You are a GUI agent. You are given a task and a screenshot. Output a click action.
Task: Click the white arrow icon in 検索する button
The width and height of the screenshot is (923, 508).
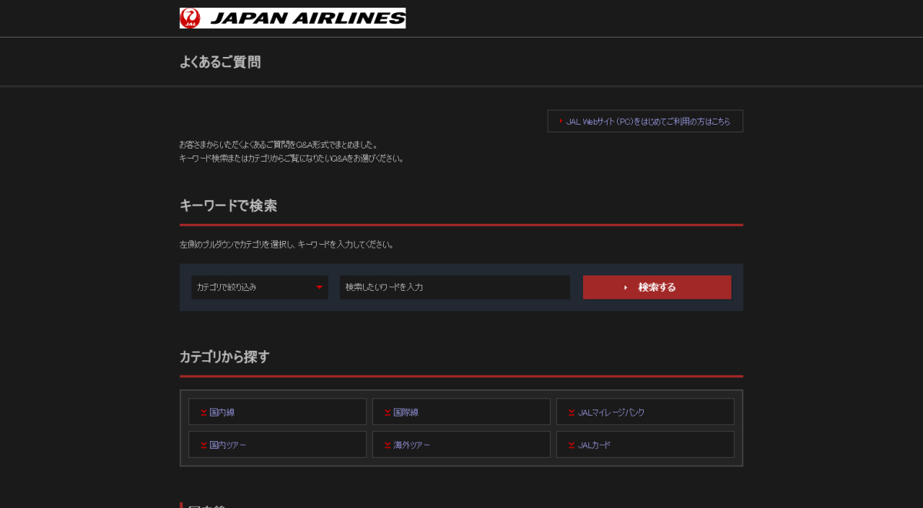point(626,288)
